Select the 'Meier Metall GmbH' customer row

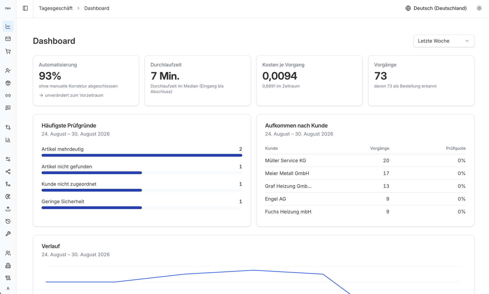(x=365, y=173)
